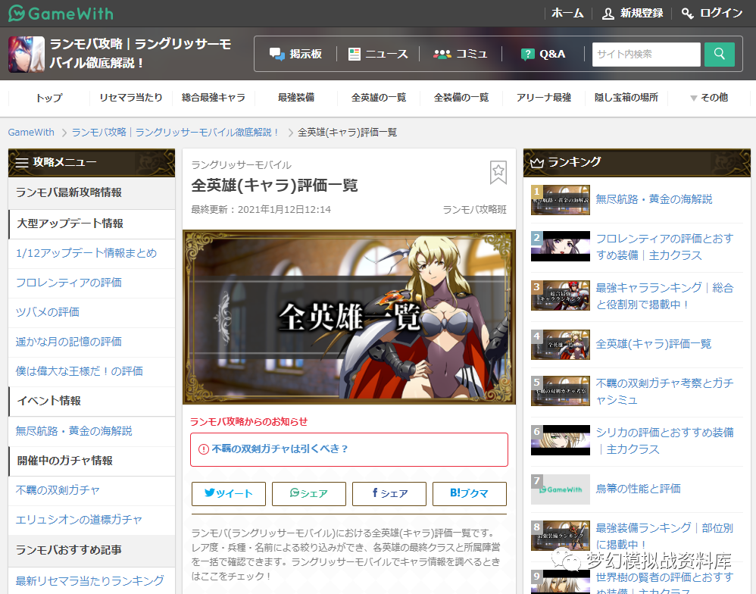Click the GameWith logo in header
Viewport: 756px width, 594px height.
(61, 14)
